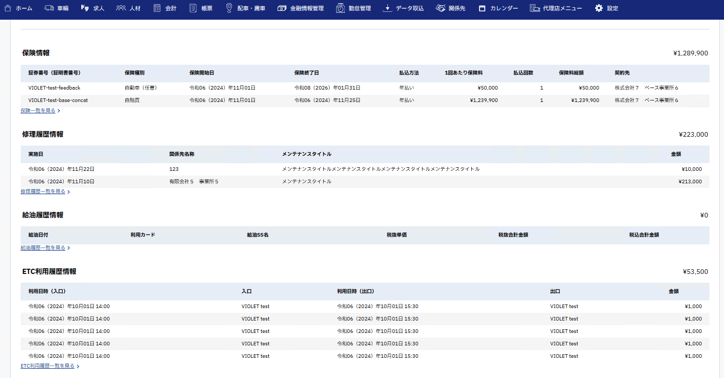The image size is (724, 378).
Task: Click the Home house icon
Action: [x=8, y=8]
